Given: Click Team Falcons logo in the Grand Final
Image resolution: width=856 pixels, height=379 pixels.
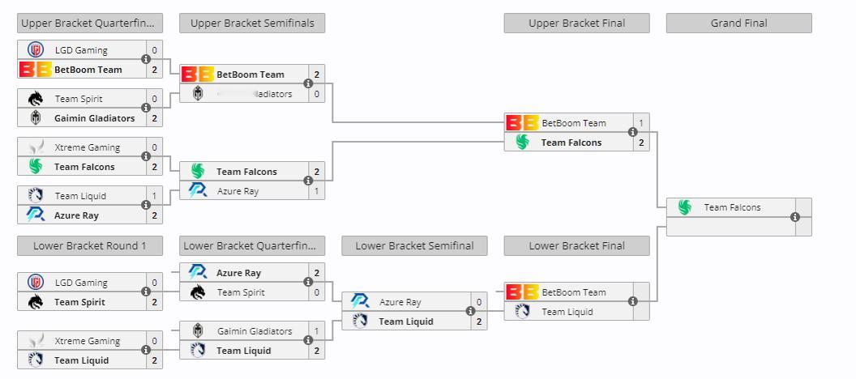Looking at the screenshot, I should tap(685, 207).
